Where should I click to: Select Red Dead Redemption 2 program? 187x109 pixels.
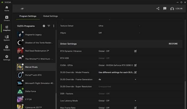(36, 51)
